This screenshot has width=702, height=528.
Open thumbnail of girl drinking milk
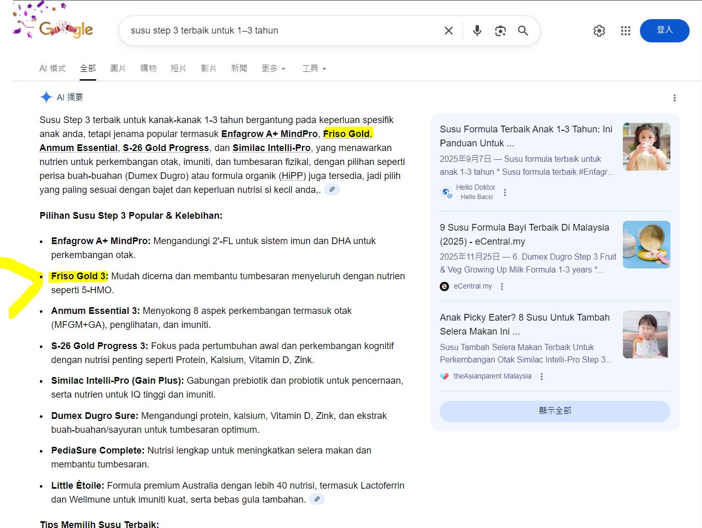tap(646, 146)
